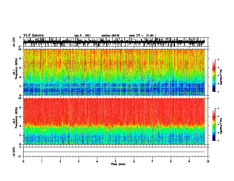The height and width of the screenshot is (181, 234).
Task: Click time axis tick label "9"
Action: point(189,161)
